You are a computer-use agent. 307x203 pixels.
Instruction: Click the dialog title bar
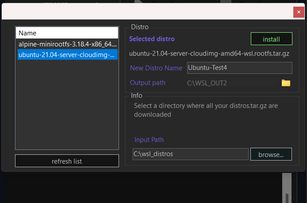(x=146, y=12)
